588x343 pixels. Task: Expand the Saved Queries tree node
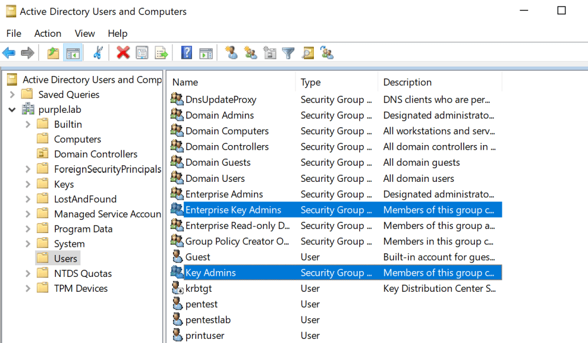[13, 94]
